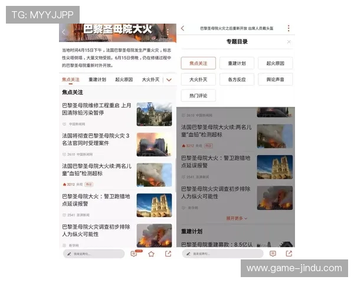
Task: Click the 焦点关注 section heading on left
Action: 73,92
